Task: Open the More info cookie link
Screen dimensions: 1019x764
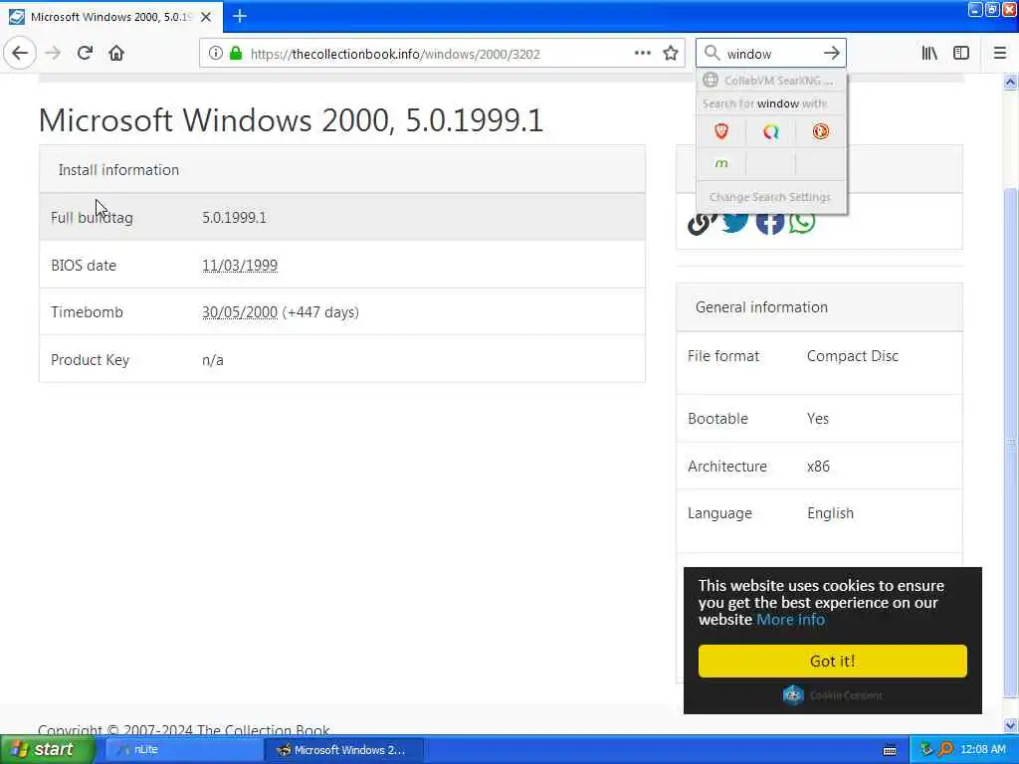Action: tap(791, 619)
